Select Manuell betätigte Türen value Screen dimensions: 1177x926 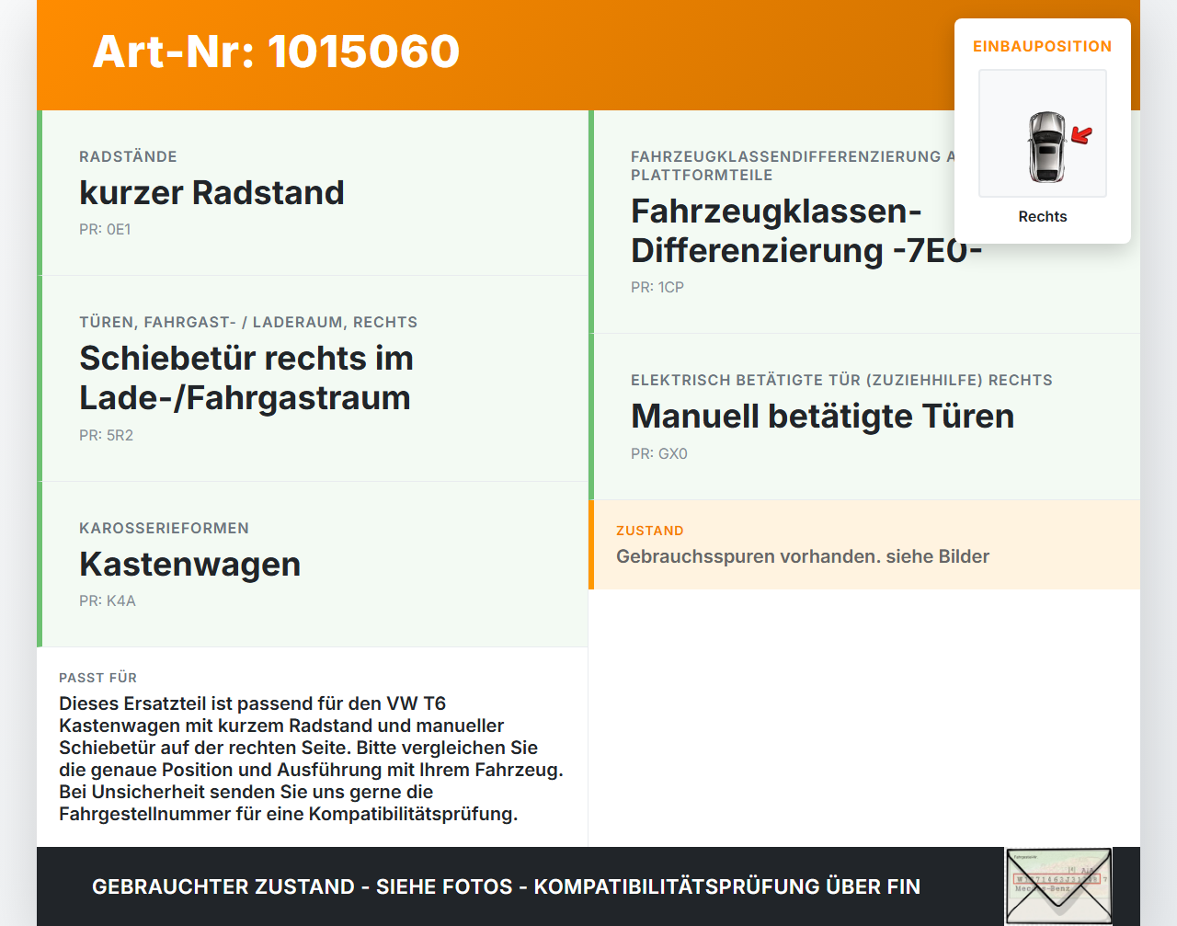(x=822, y=416)
